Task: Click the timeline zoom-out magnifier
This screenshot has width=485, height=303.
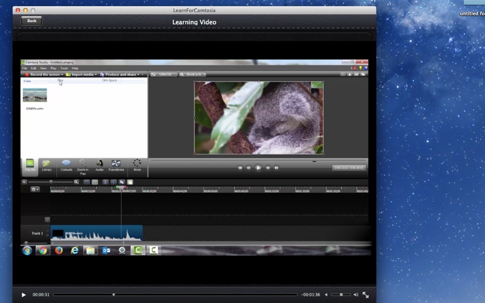Action: tap(24, 182)
